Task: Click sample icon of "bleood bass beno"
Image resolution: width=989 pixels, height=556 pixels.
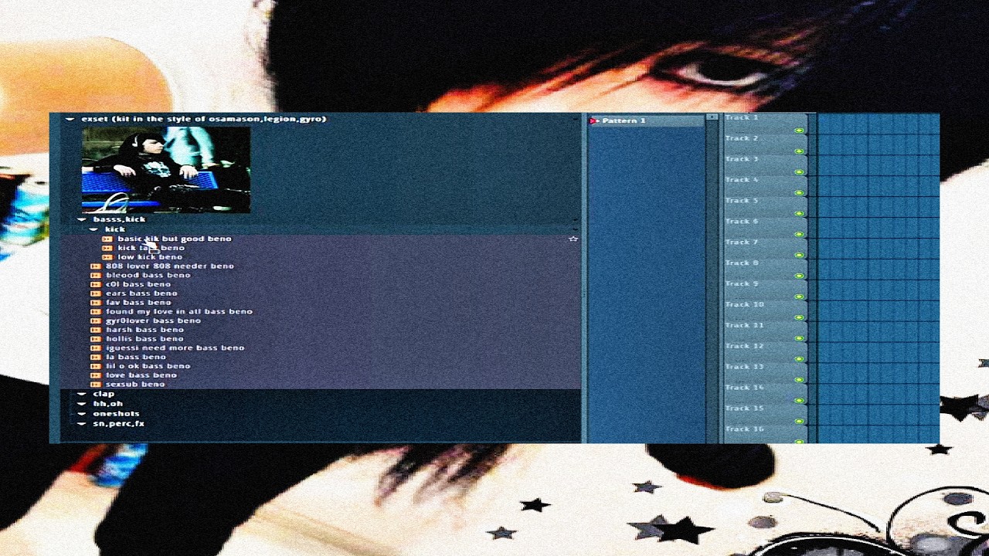Action: [96, 275]
